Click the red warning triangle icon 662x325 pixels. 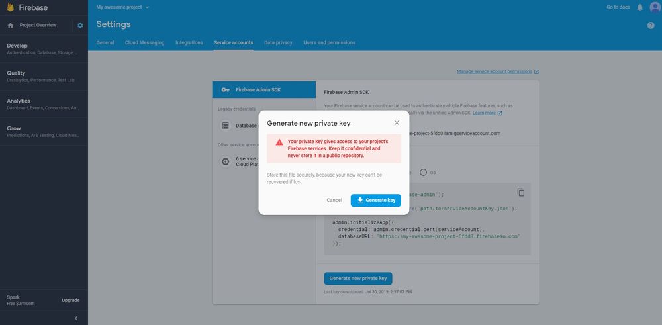pos(279,142)
